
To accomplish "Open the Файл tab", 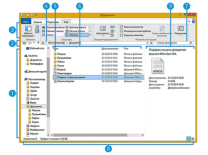I will pyautogui.click(x=26, y=22).
